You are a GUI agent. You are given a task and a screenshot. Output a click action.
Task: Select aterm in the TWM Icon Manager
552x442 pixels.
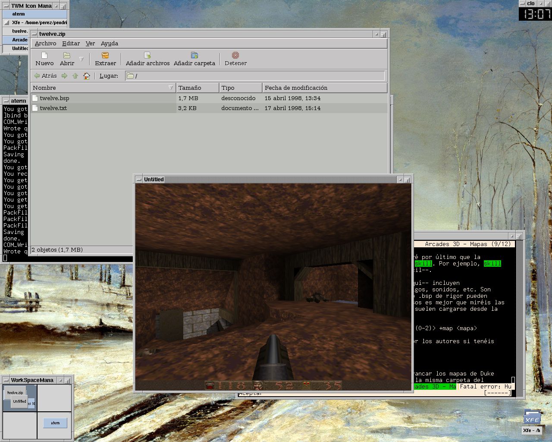pyautogui.click(x=34, y=14)
